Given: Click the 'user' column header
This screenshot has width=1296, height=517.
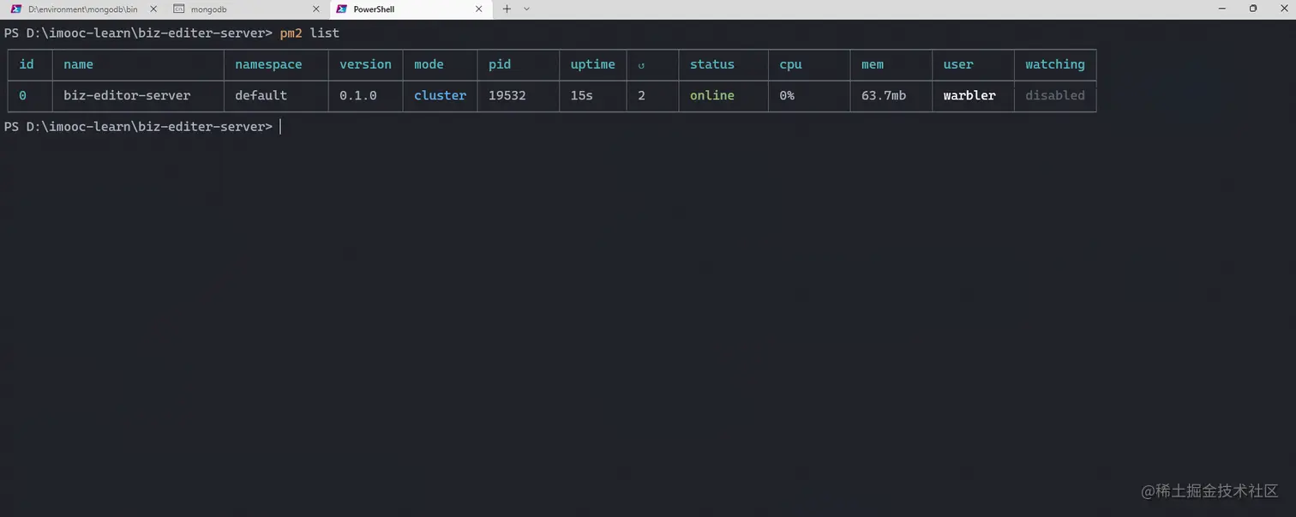Looking at the screenshot, I should pos(958,64).
